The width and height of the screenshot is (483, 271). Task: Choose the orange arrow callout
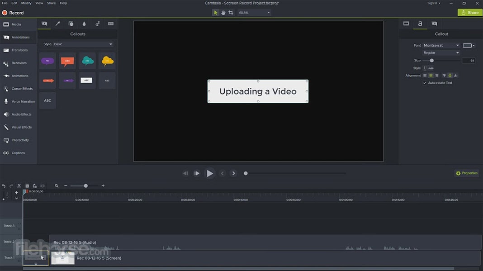coord(47,81)
